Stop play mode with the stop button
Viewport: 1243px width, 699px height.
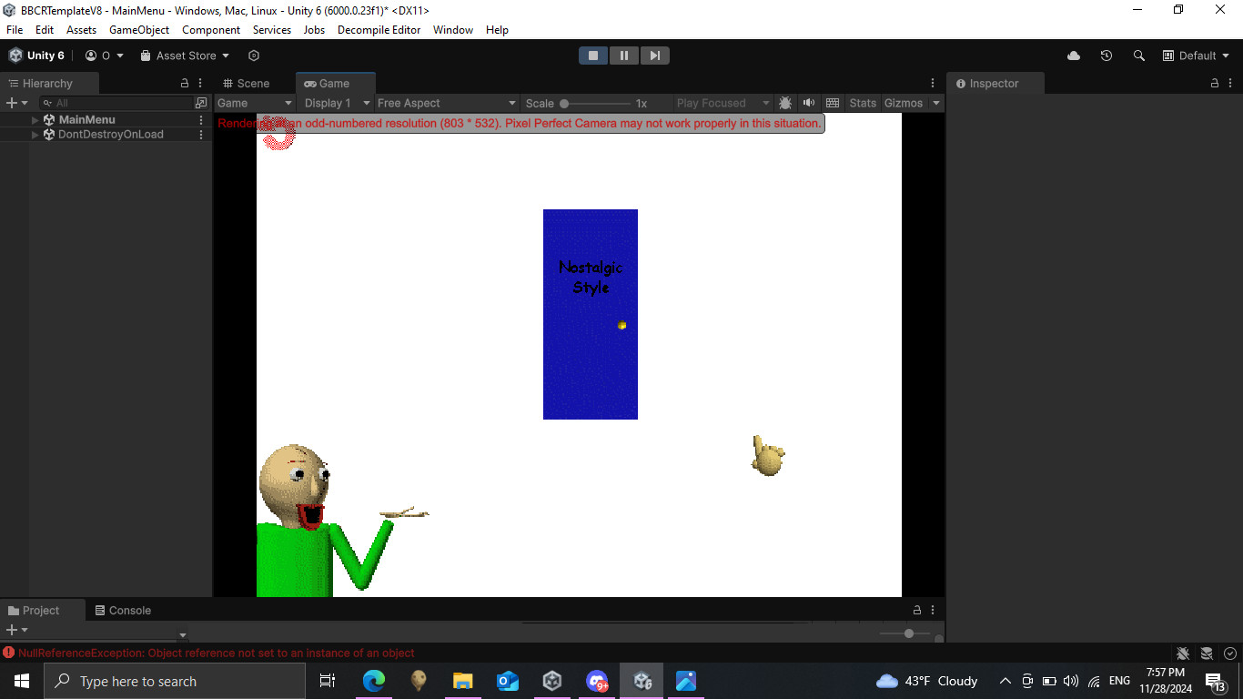pyautogui.click(x=593, y=55)
